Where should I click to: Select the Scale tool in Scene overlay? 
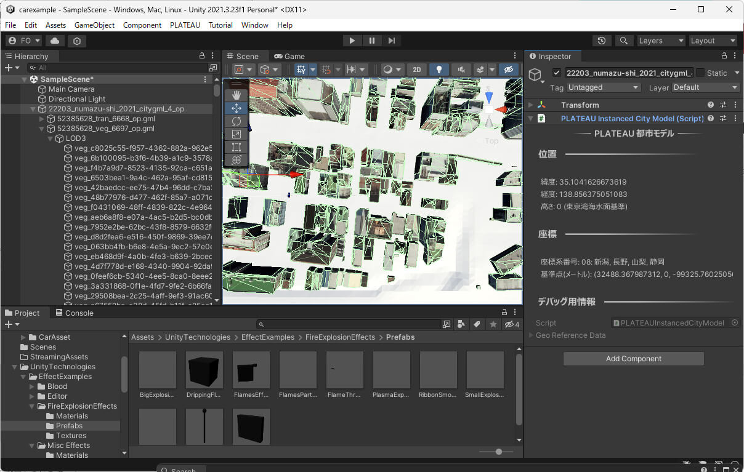pos(237,134)
